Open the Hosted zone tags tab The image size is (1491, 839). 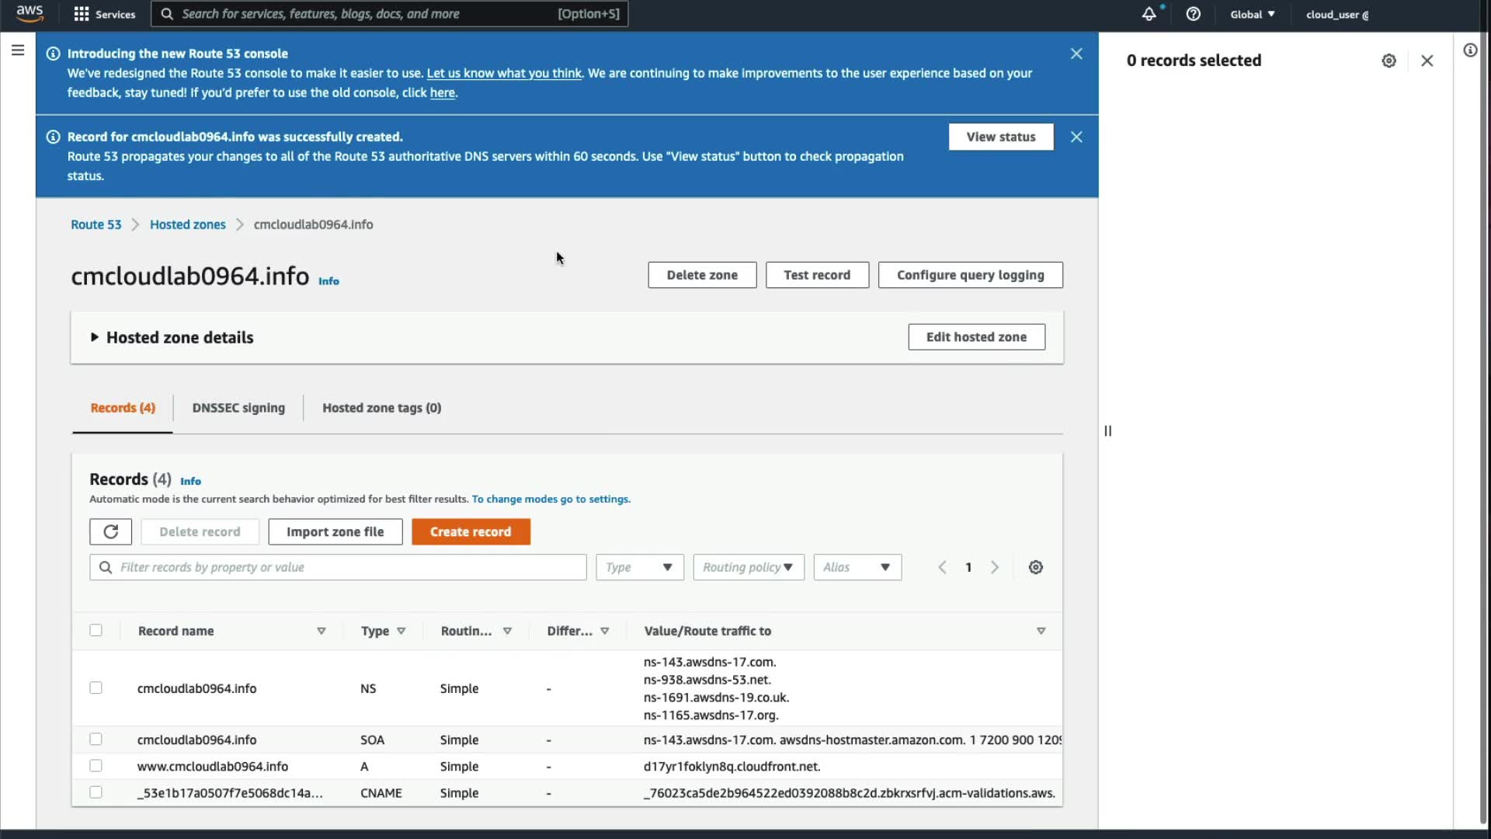coord(381,408)
